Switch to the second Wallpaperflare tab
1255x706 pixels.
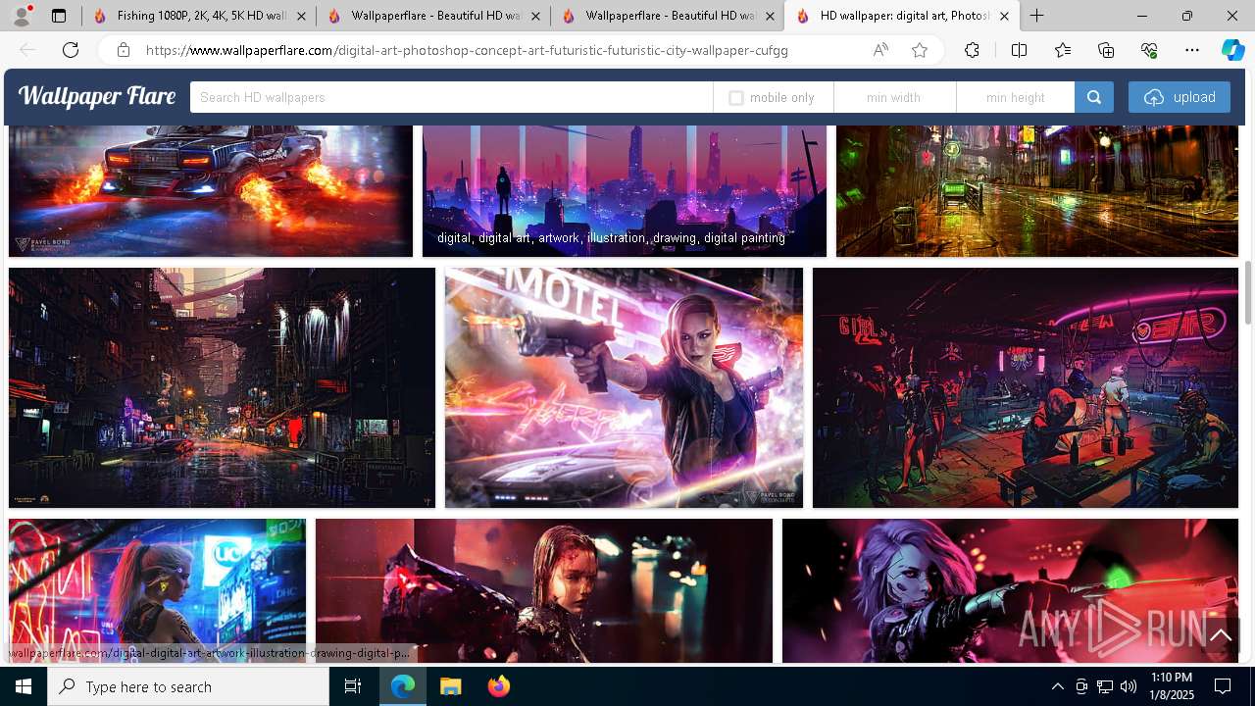433,16
